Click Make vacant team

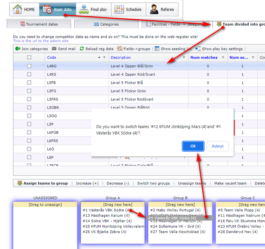pyautogui.click(x=230, y=183)
